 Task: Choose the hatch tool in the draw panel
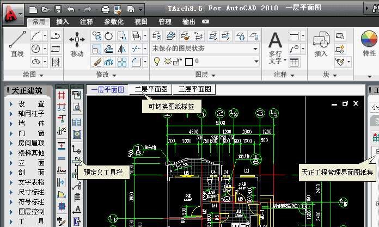click(56, 62)
